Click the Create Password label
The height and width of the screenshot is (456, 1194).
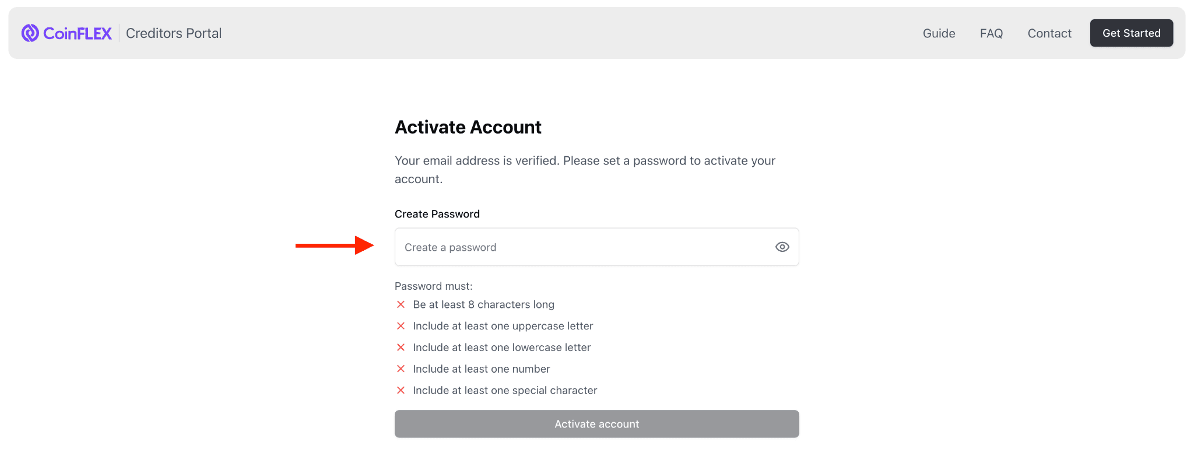click(437, 213)
